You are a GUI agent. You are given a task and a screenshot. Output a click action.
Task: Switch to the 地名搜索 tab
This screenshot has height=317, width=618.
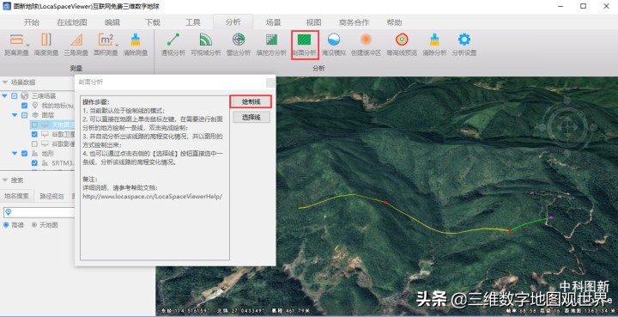click(x=16, y=196)
